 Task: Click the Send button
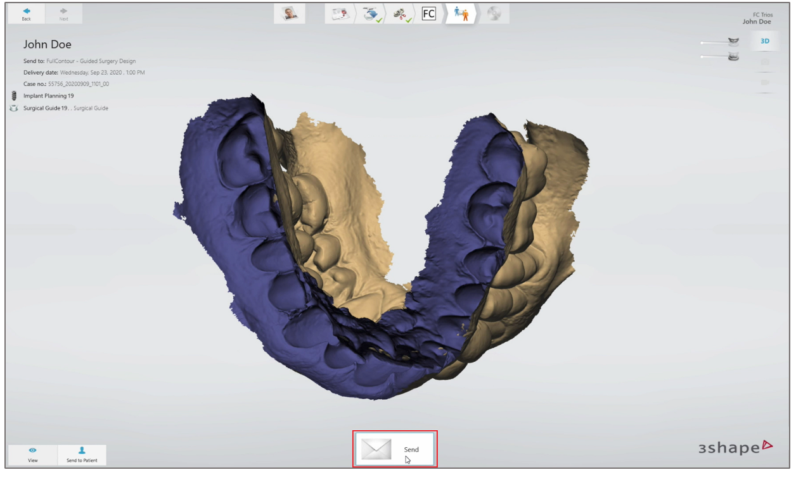(395, 449)
